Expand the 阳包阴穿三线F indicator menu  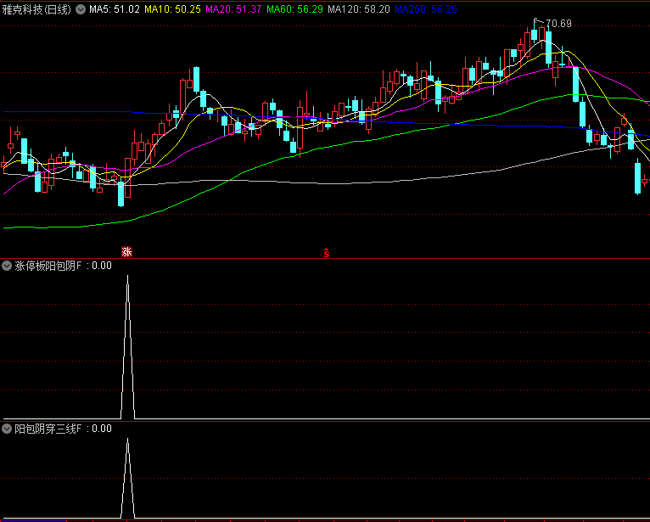click(x=8, y=429)
